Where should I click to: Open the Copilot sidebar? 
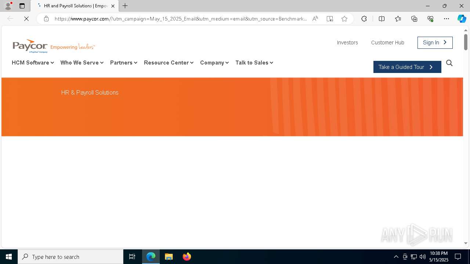pos(462,19)
